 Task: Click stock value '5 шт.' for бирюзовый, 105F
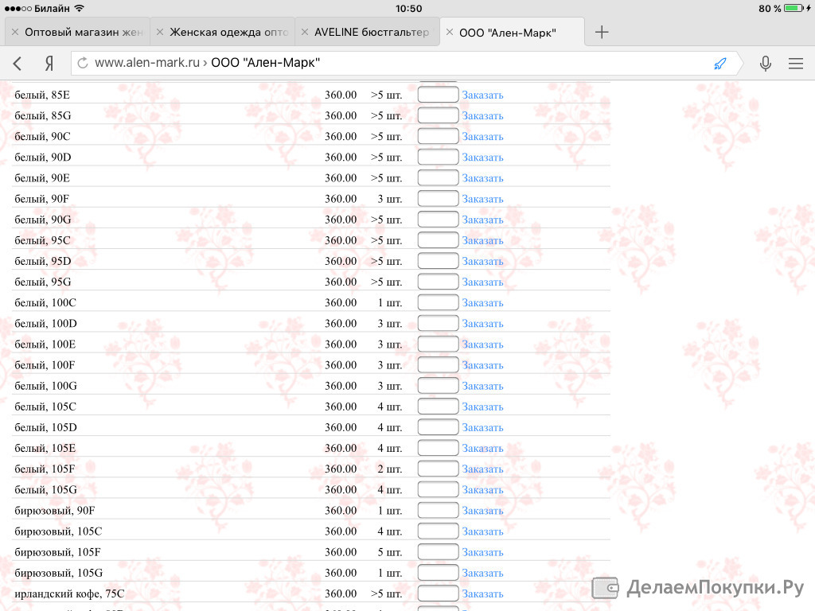tap(390, 552)
